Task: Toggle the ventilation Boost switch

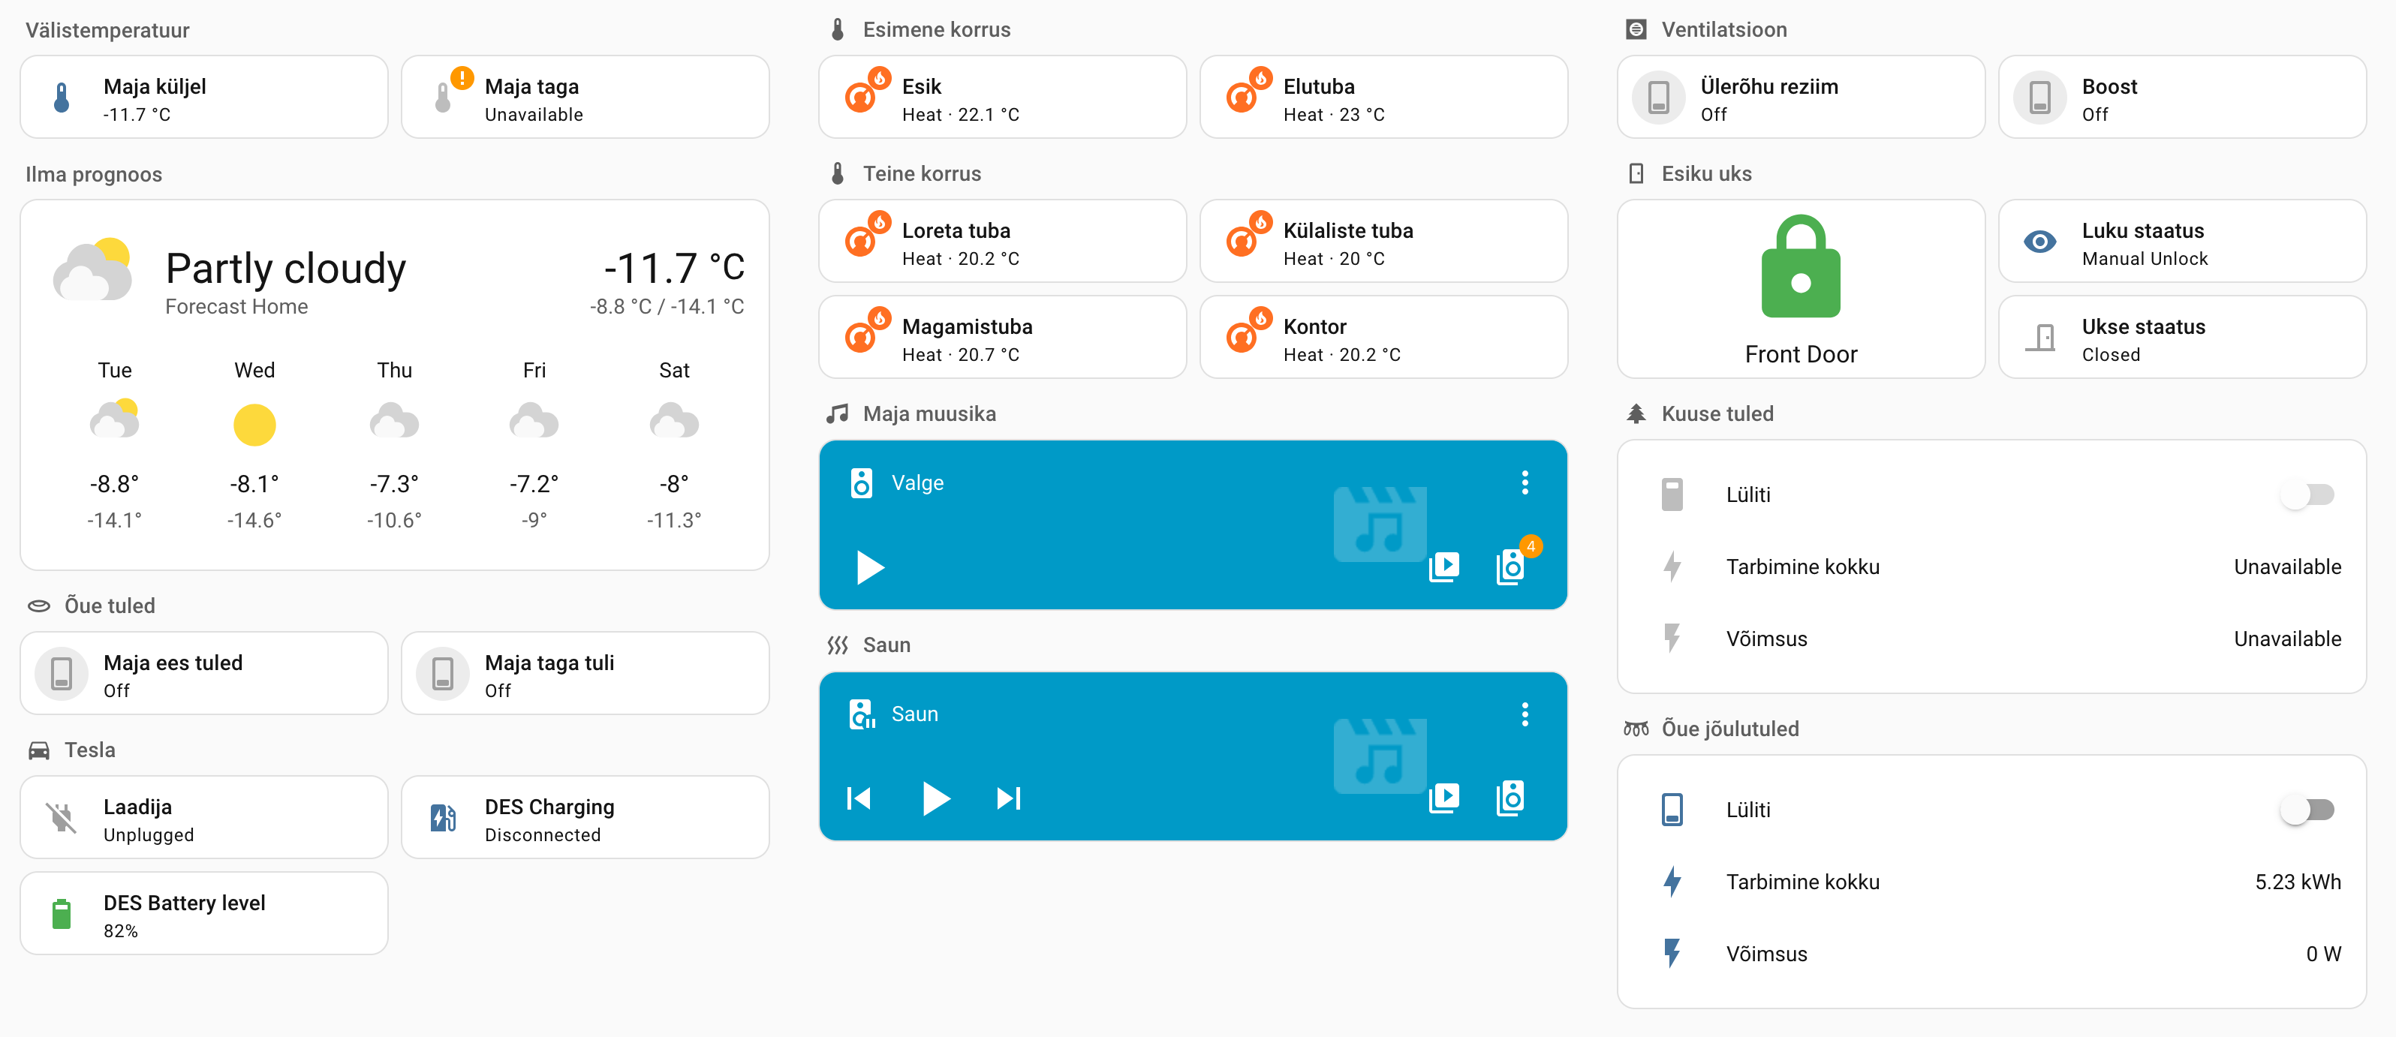Action: pyautogui.click(x=2039, y=98)
